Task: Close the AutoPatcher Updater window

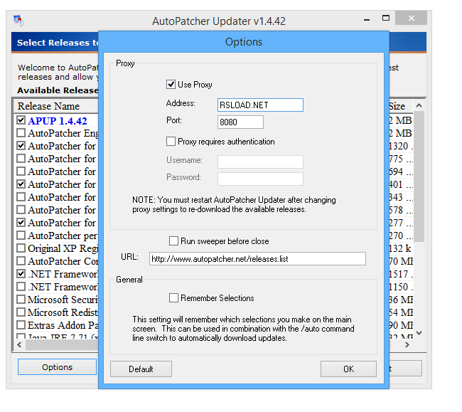Action: 411,19
